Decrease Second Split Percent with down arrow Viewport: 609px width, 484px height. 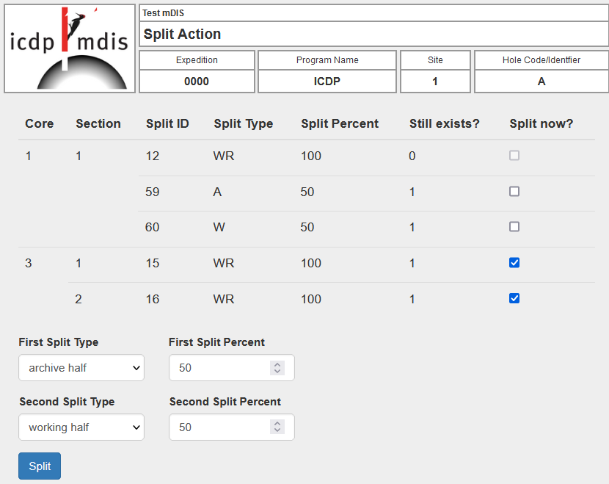[277, 431]
